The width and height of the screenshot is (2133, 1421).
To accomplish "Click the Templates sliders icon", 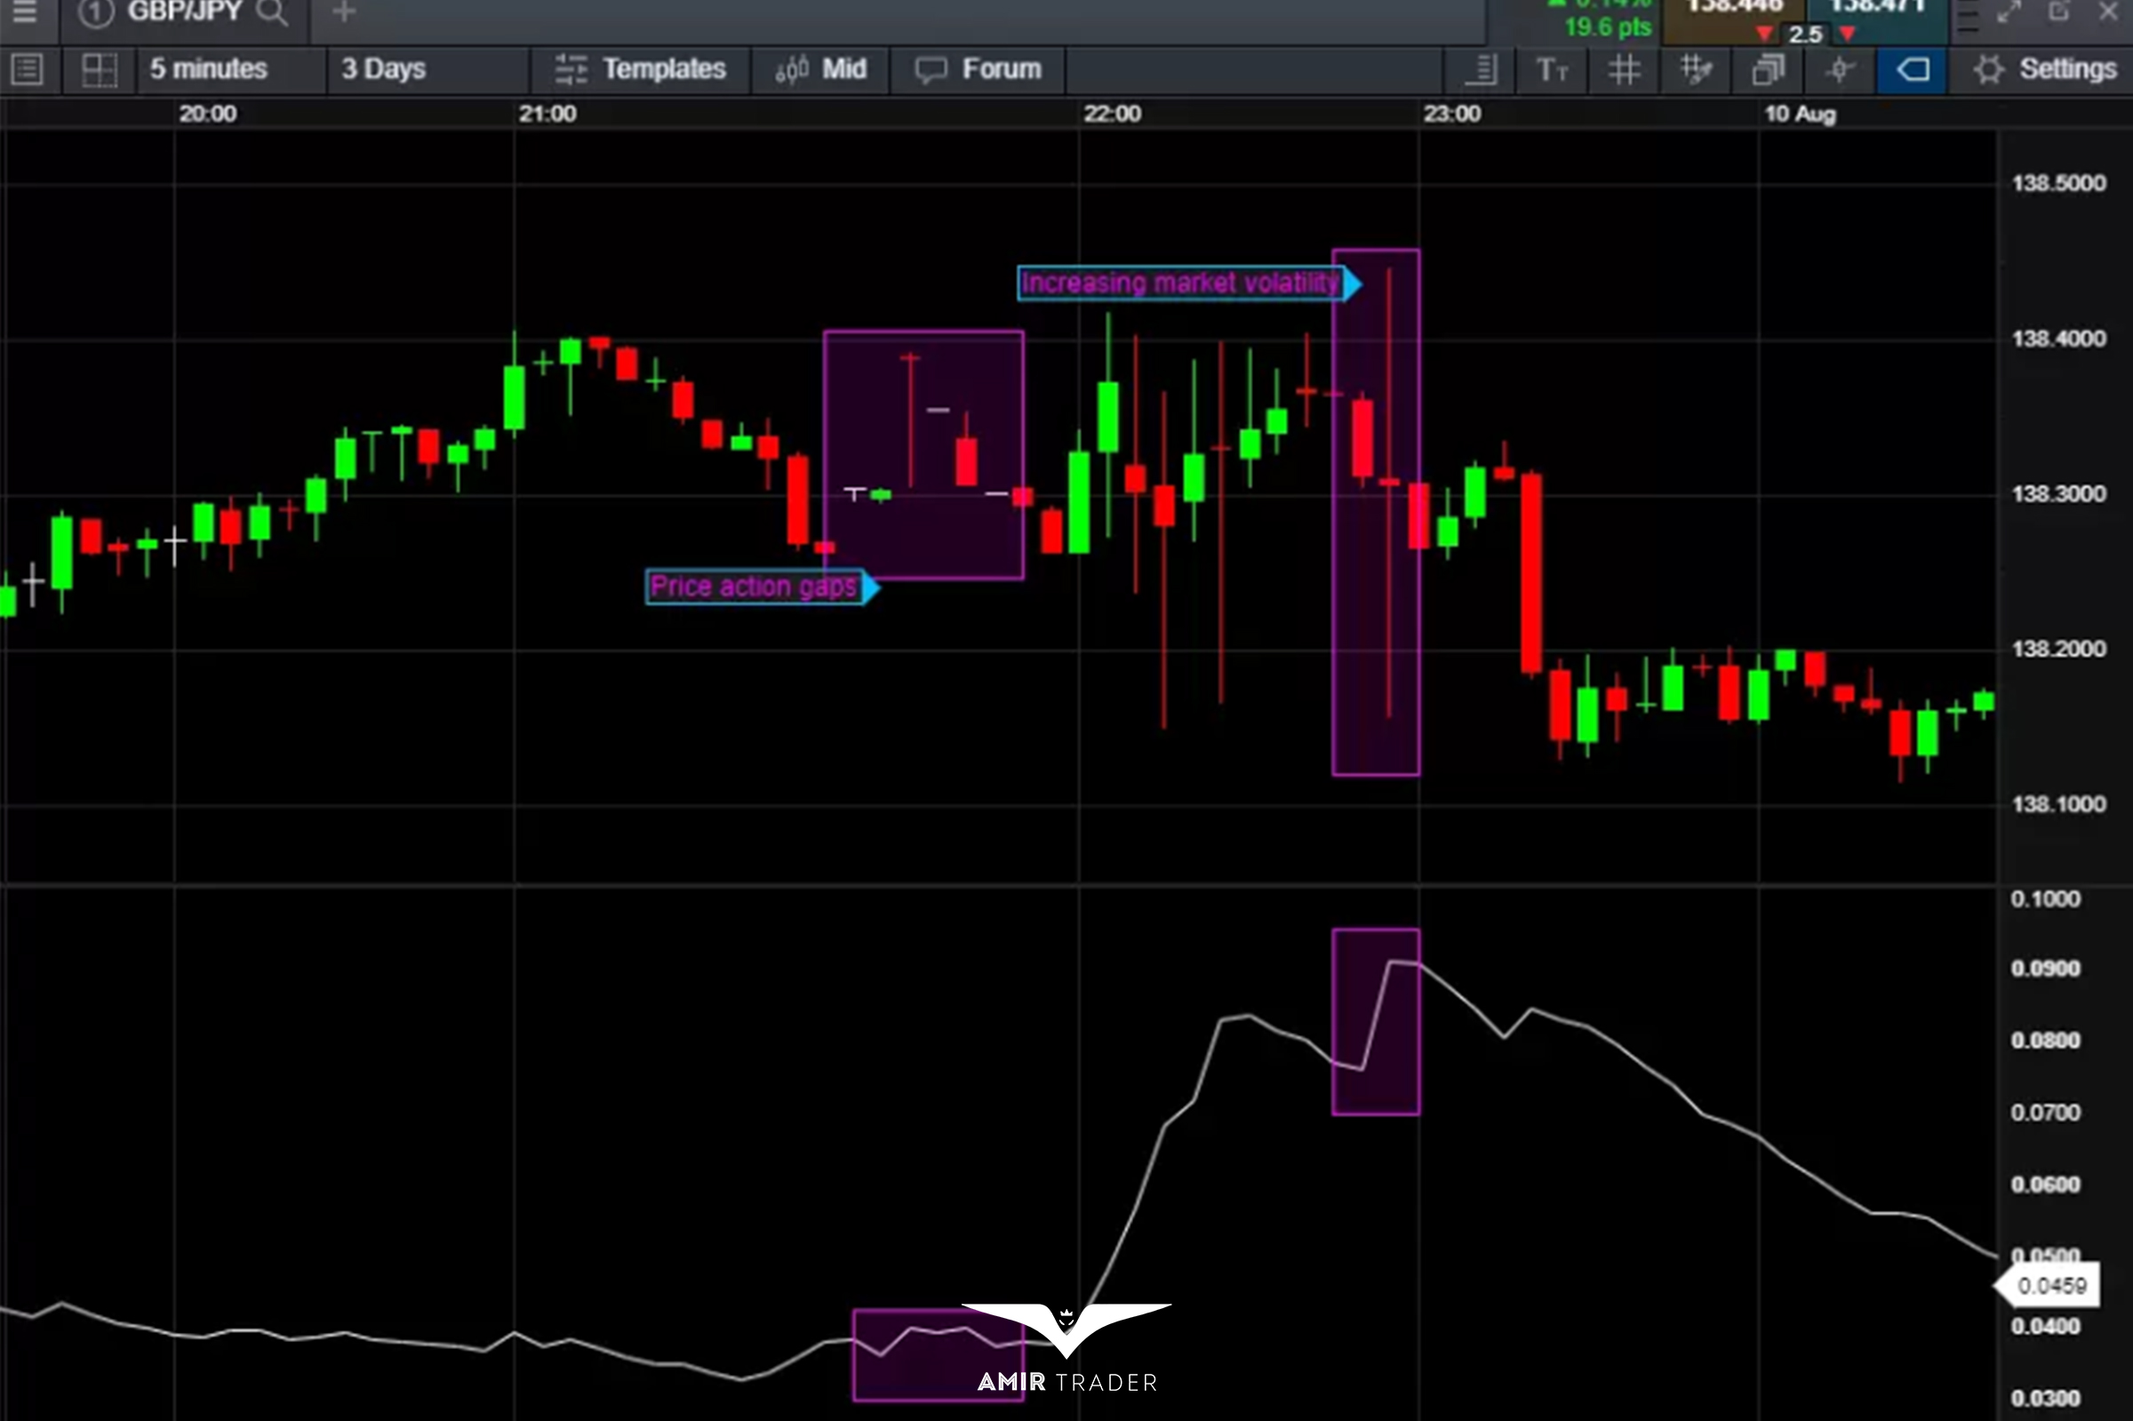I will (571, 69).
